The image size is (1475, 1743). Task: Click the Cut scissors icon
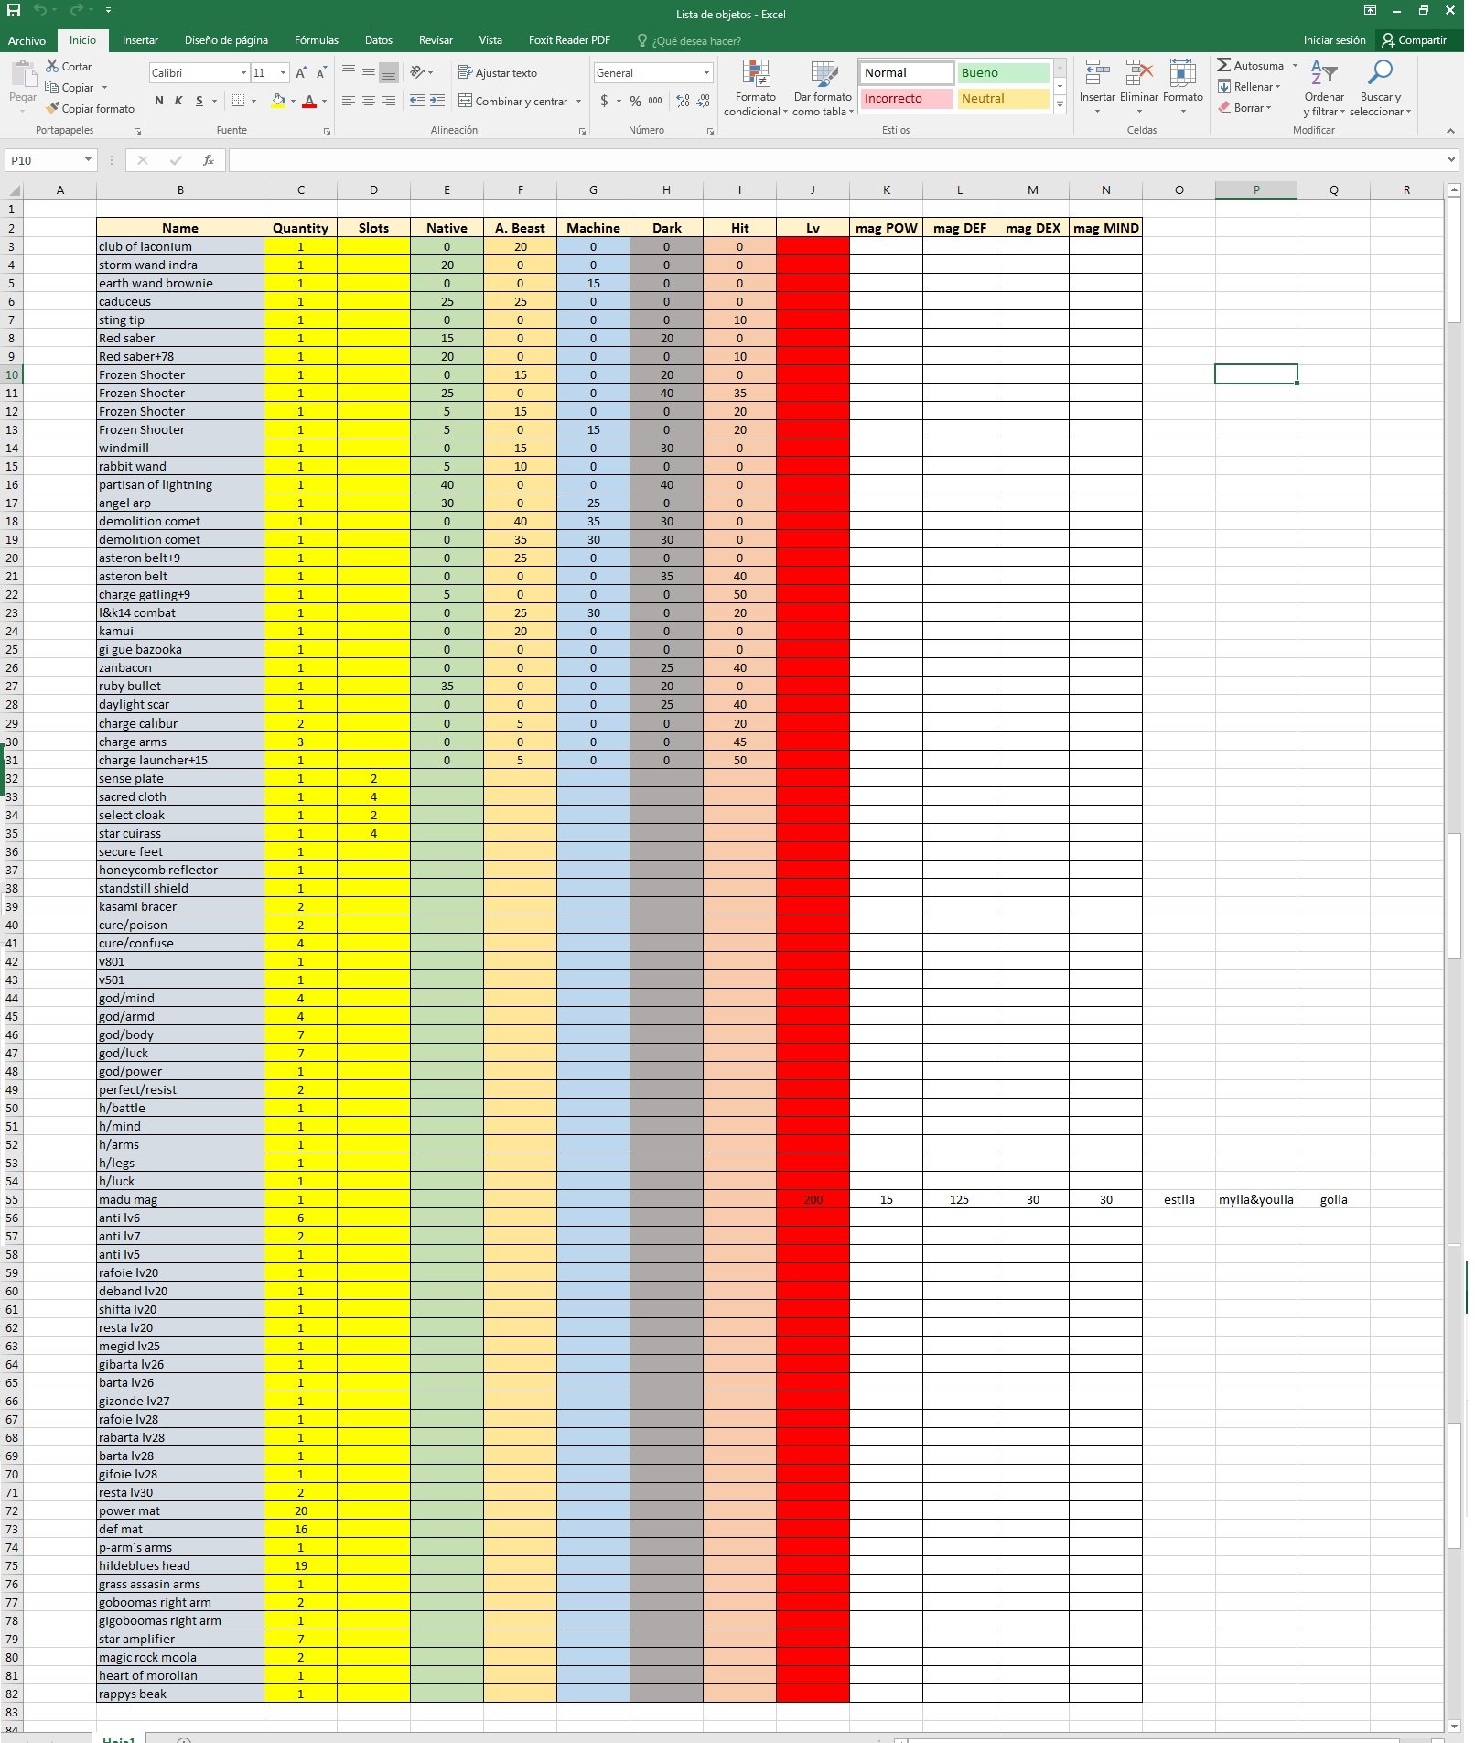(x=53, y=66)
